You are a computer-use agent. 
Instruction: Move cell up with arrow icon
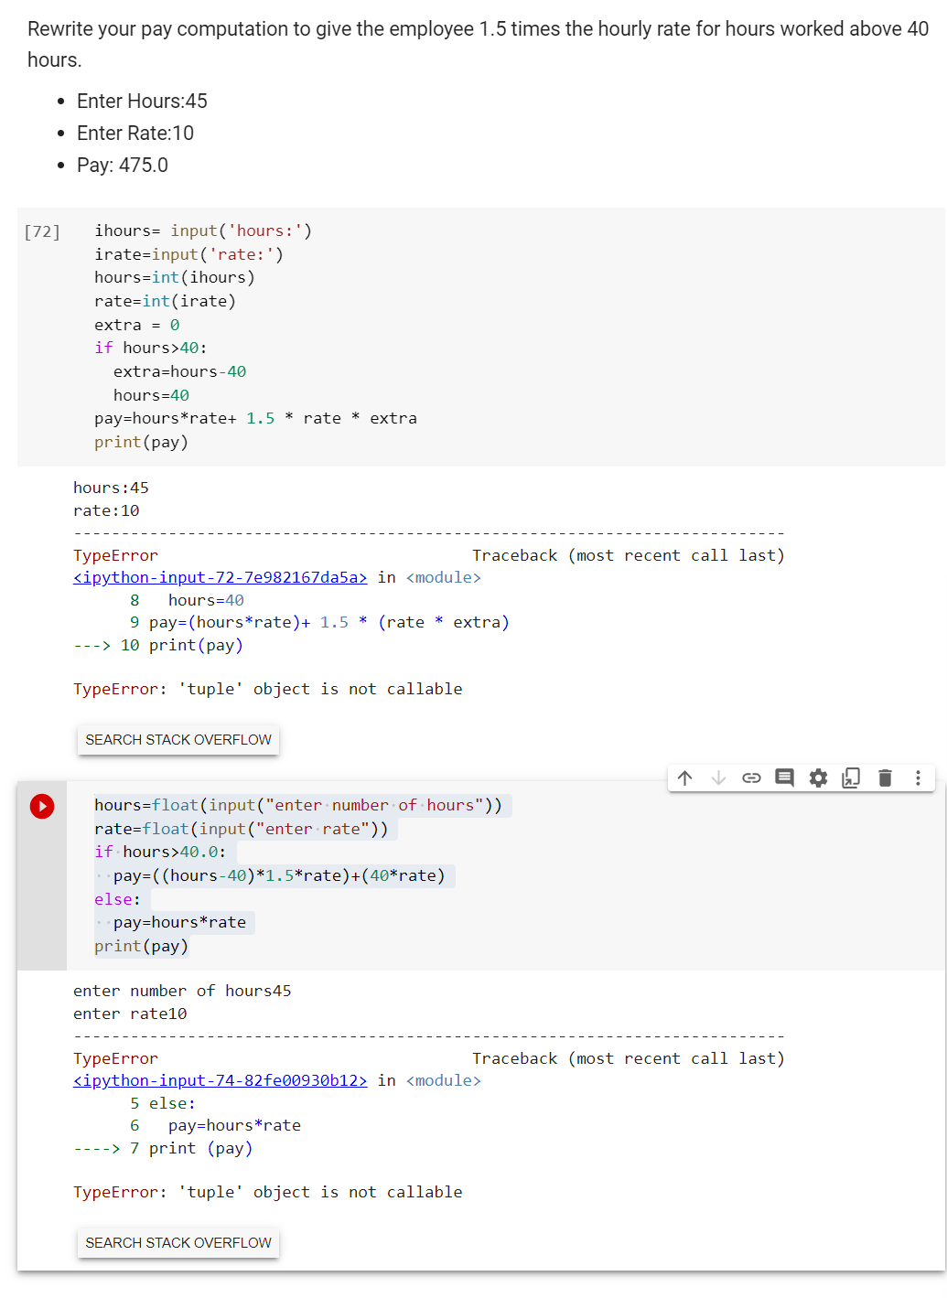(x=685, y=778)
